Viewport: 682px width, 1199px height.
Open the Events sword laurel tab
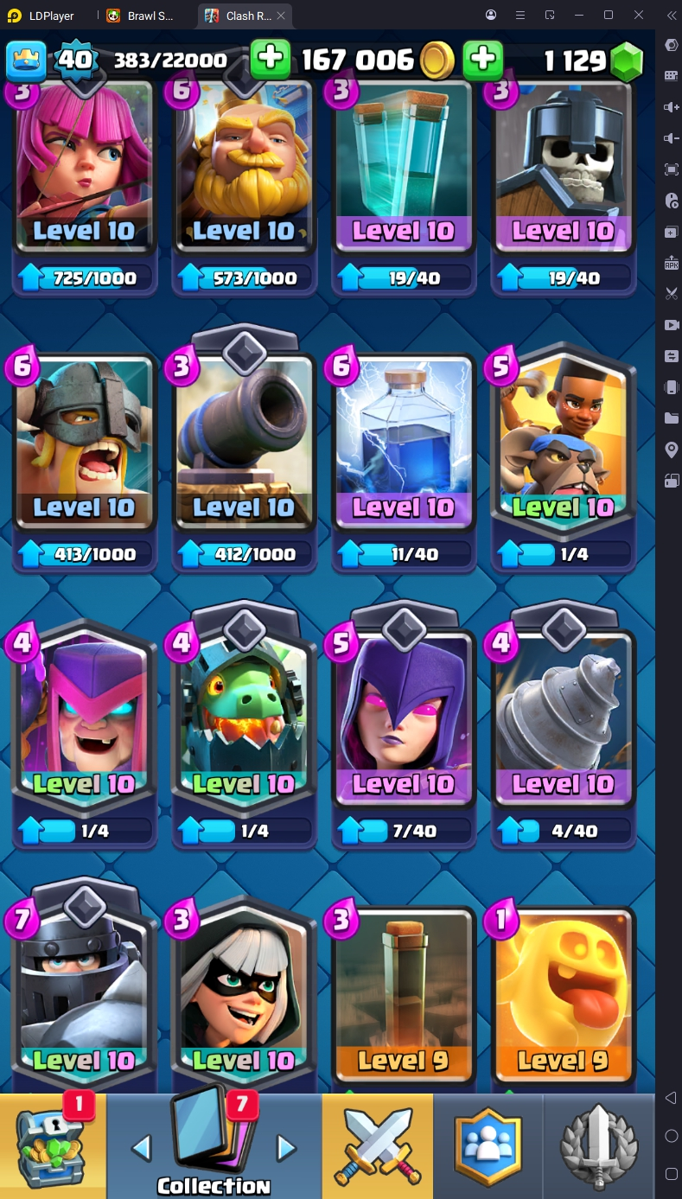pos(598,1145)
